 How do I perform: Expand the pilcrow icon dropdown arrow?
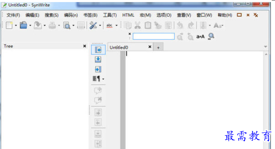pyautogui.click(x=103, y=79)
